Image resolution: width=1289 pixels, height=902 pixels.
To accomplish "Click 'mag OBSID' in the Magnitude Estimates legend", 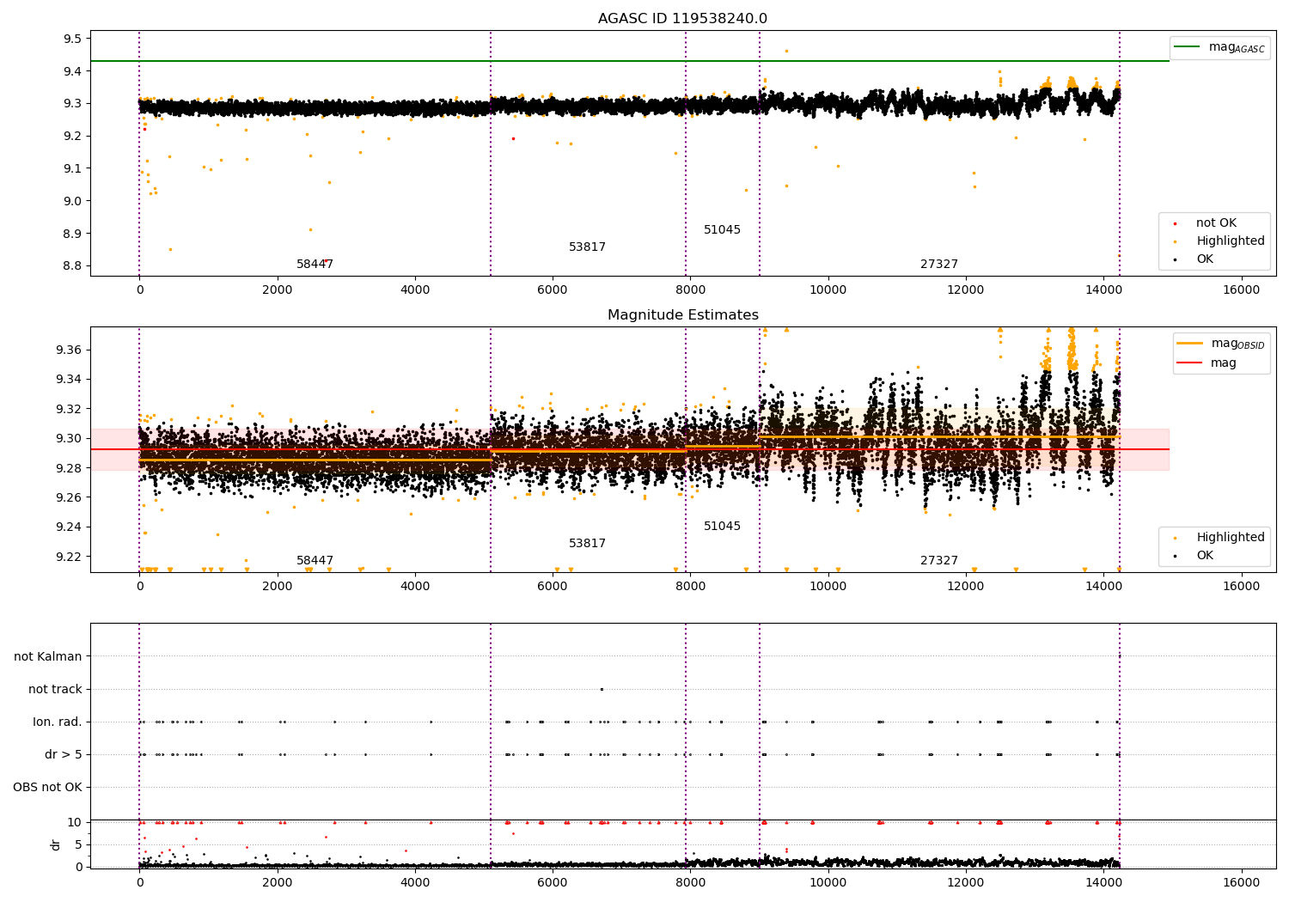I will 1237,344.
